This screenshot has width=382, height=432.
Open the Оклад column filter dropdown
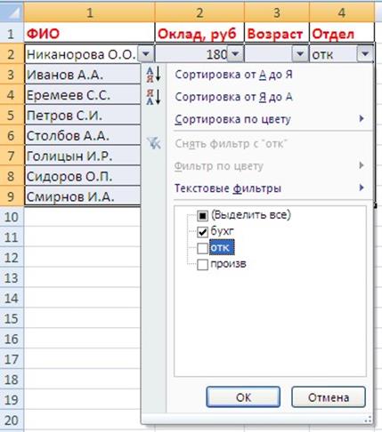[x=235, y=54]
